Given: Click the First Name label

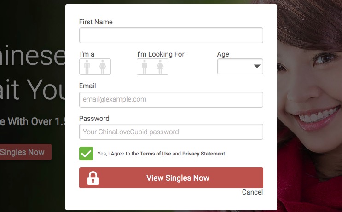Looking at the screenshot, I should pyautogui.click(x=96, y=22).
